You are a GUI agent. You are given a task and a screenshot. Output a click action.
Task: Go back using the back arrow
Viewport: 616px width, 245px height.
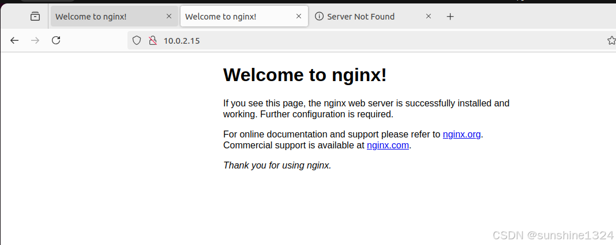pos(14,40)
